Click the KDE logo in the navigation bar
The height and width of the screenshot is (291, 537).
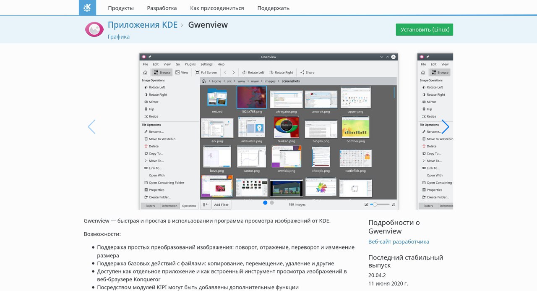(87, 8)
